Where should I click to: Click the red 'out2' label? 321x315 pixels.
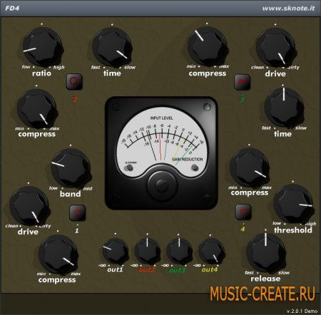pos(146,270)
